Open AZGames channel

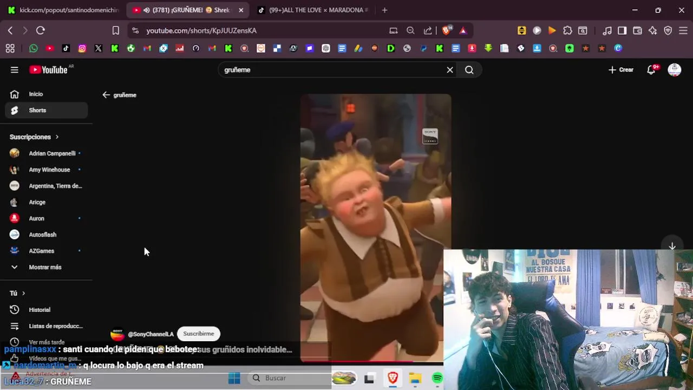(x=47, y=251)
